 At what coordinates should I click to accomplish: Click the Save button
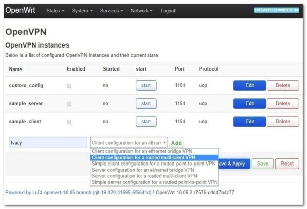262,164
